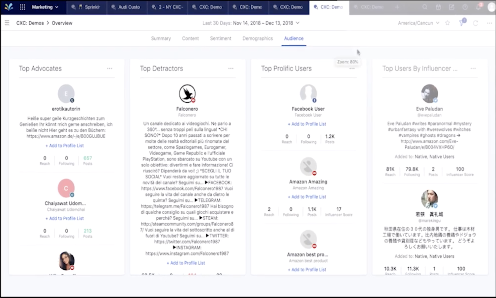This screenshot has height=298, width=496.
Task: Add erotikautorin to Profile List
Action: tap(65, 146)
